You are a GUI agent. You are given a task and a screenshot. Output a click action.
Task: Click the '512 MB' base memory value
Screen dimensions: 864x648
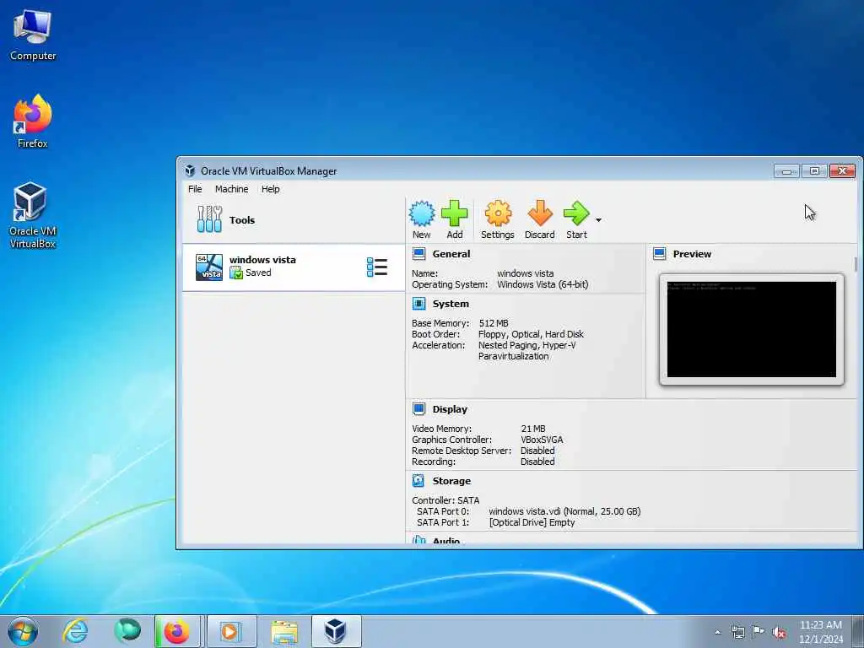(494, 323)
